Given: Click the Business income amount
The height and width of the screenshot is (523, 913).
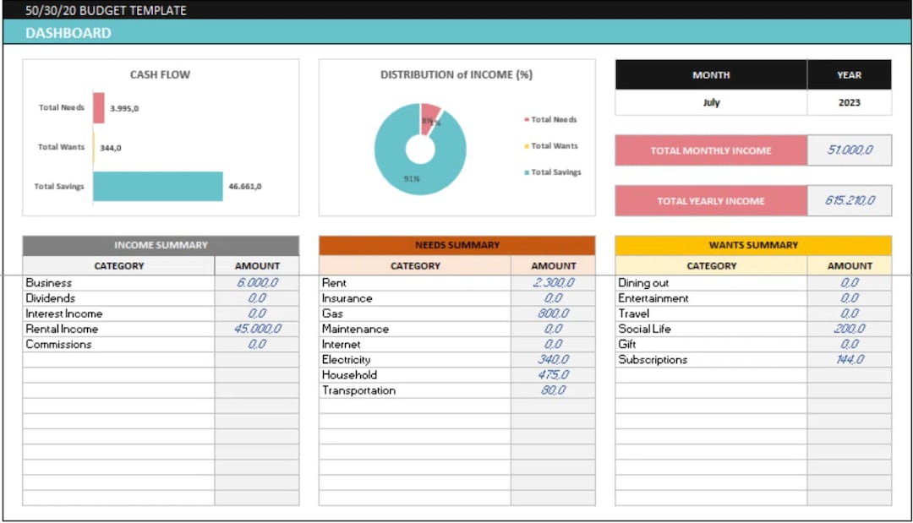Looking at the screenshot, I should (x=258, y=282).
